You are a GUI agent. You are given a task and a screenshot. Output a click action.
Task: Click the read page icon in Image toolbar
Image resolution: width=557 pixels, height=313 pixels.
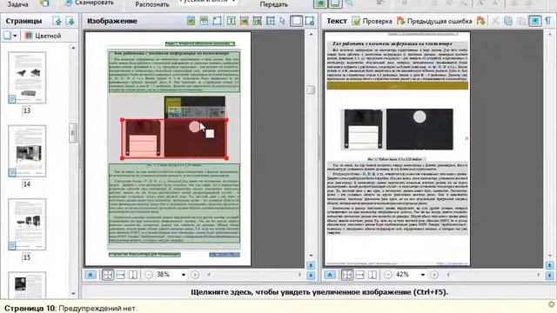point(191,21)
